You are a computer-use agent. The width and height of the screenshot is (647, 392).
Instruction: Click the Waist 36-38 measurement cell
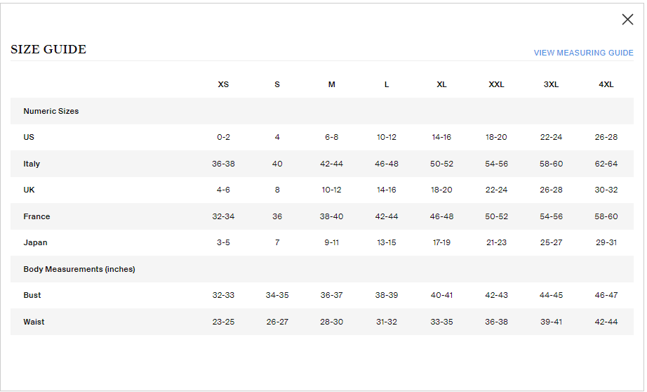496,322
